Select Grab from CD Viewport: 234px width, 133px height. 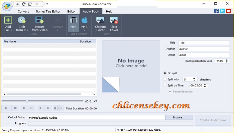22,24
